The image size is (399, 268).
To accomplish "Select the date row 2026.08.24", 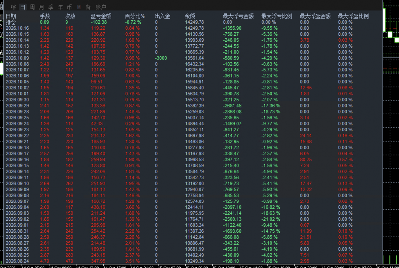I will [17, 261].
